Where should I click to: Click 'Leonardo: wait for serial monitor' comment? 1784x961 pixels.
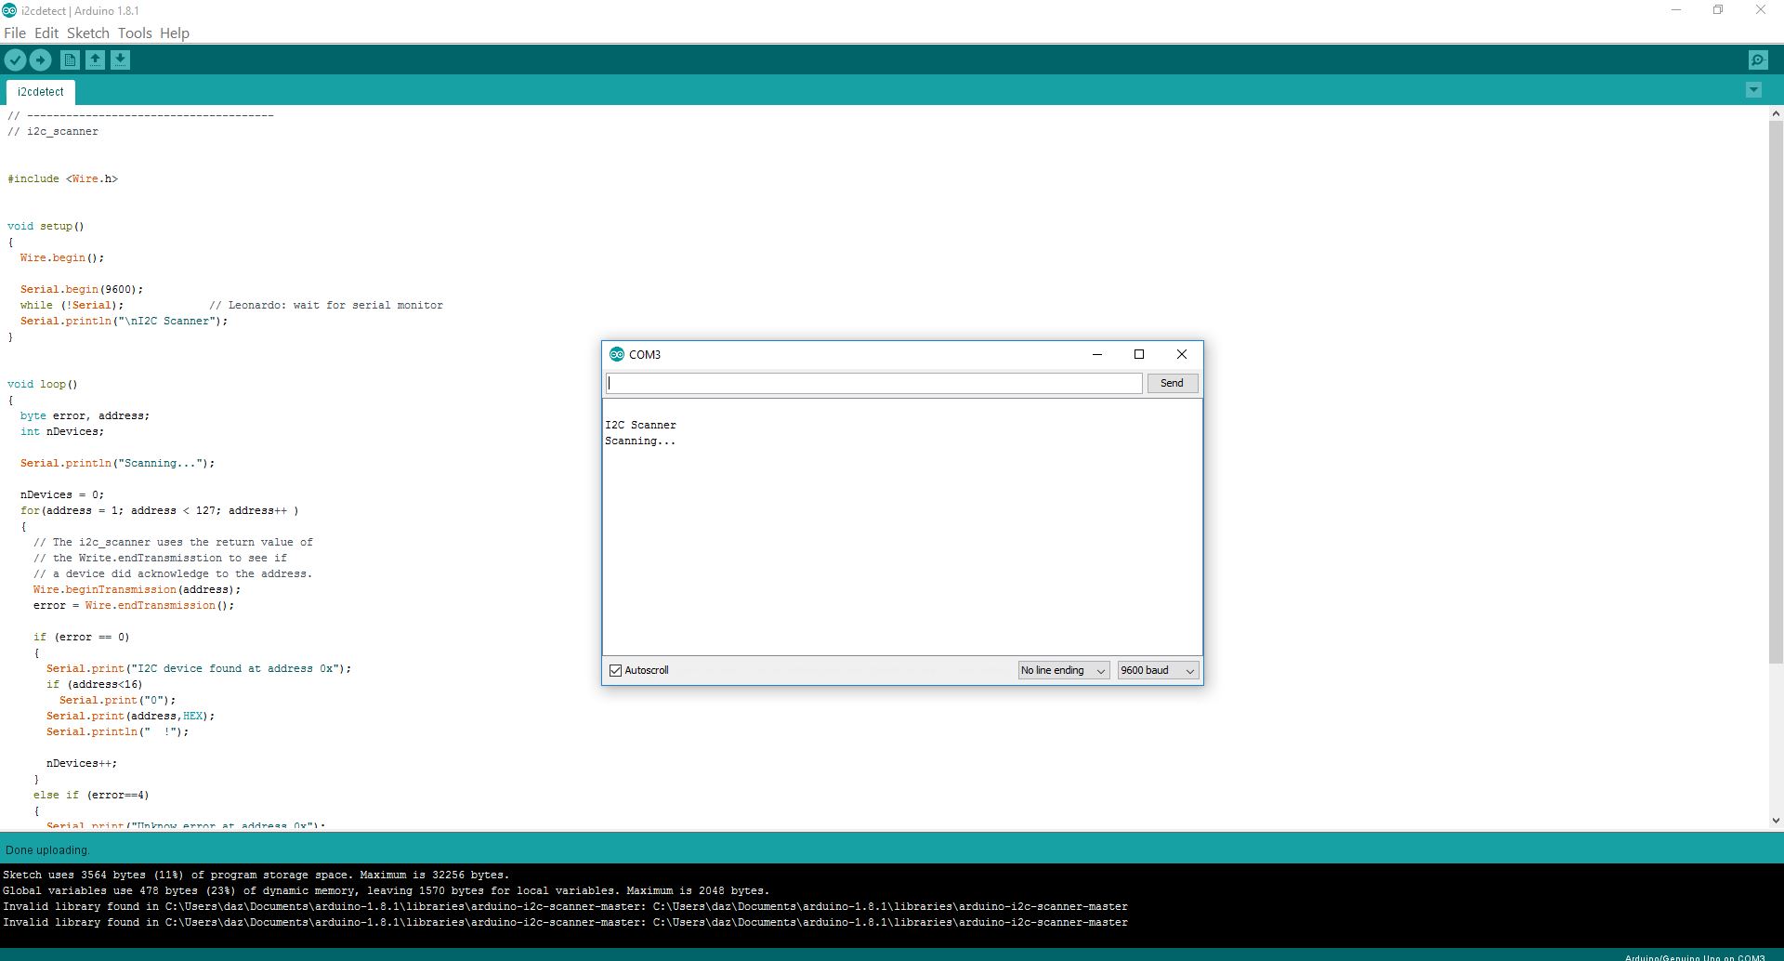326,305
